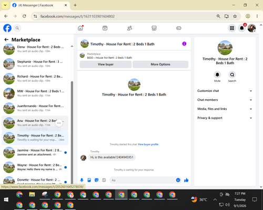This screenshot has width=263, height=210.
Task: Expand Chat members section
Action: point(225,100)
